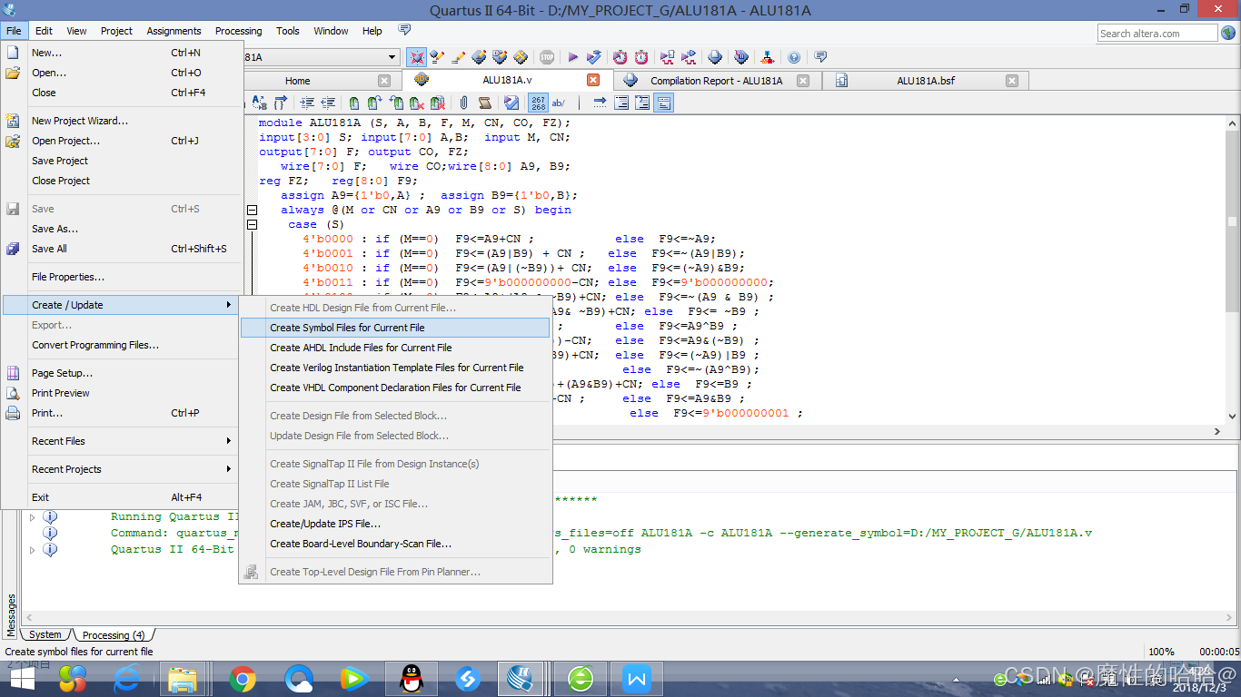The image size is (1241, 697).
Task: Open the System messages tab
Action: (45, 635)
